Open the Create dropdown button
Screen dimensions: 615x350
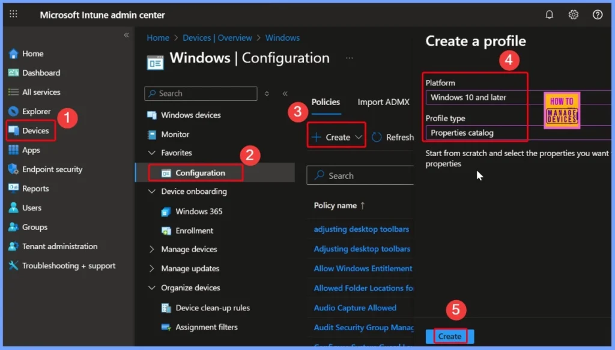click(336, 137)
